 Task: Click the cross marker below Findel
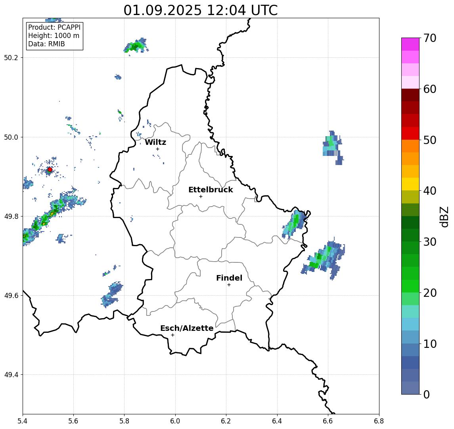pos(229,285)
